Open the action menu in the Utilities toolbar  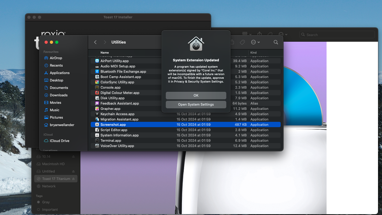point(255,42)
